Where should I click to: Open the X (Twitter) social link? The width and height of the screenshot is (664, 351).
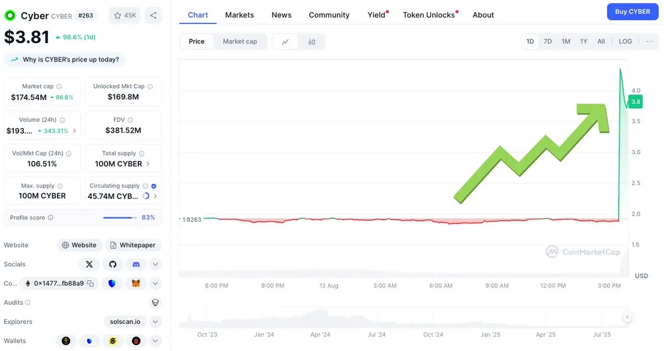click(89, 264)
